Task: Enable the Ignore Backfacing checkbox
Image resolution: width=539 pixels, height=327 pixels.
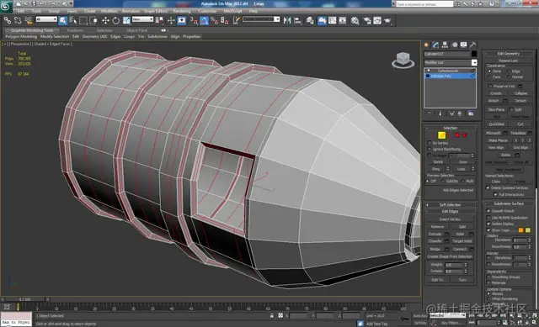Action: coord(429,150)
